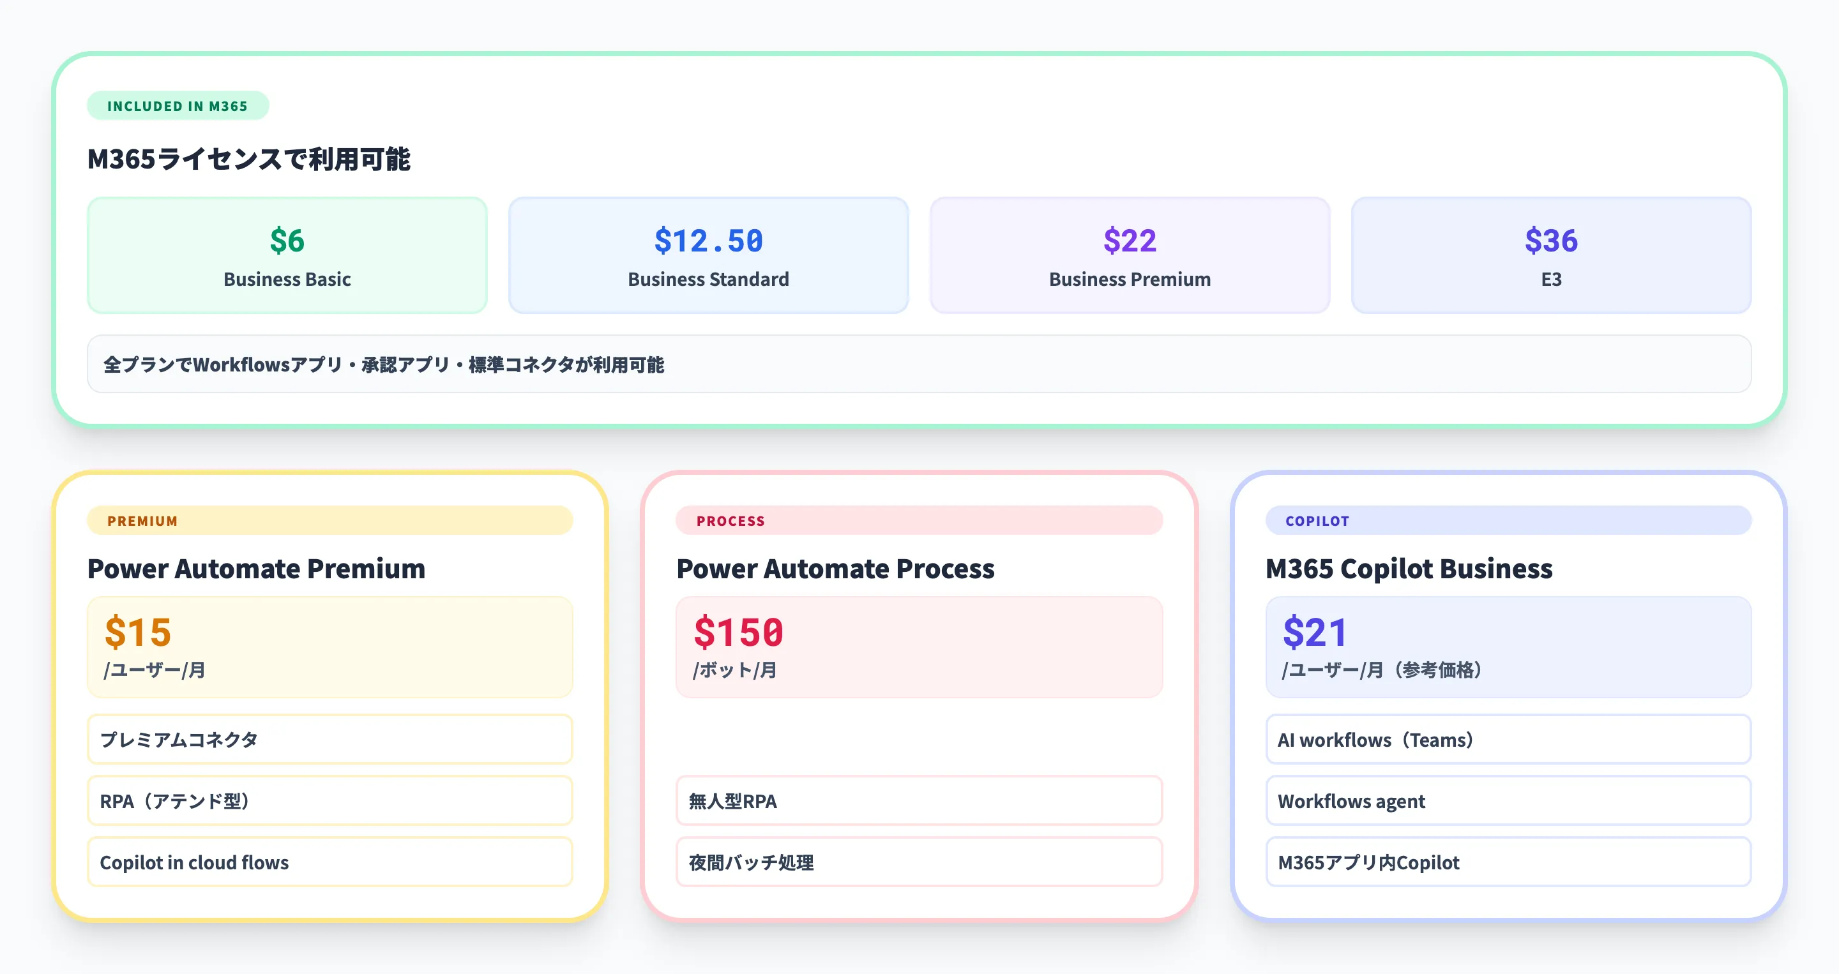Select the Business Basic $6 plan card
The image size is (1839, 974).
click(286, 255)
